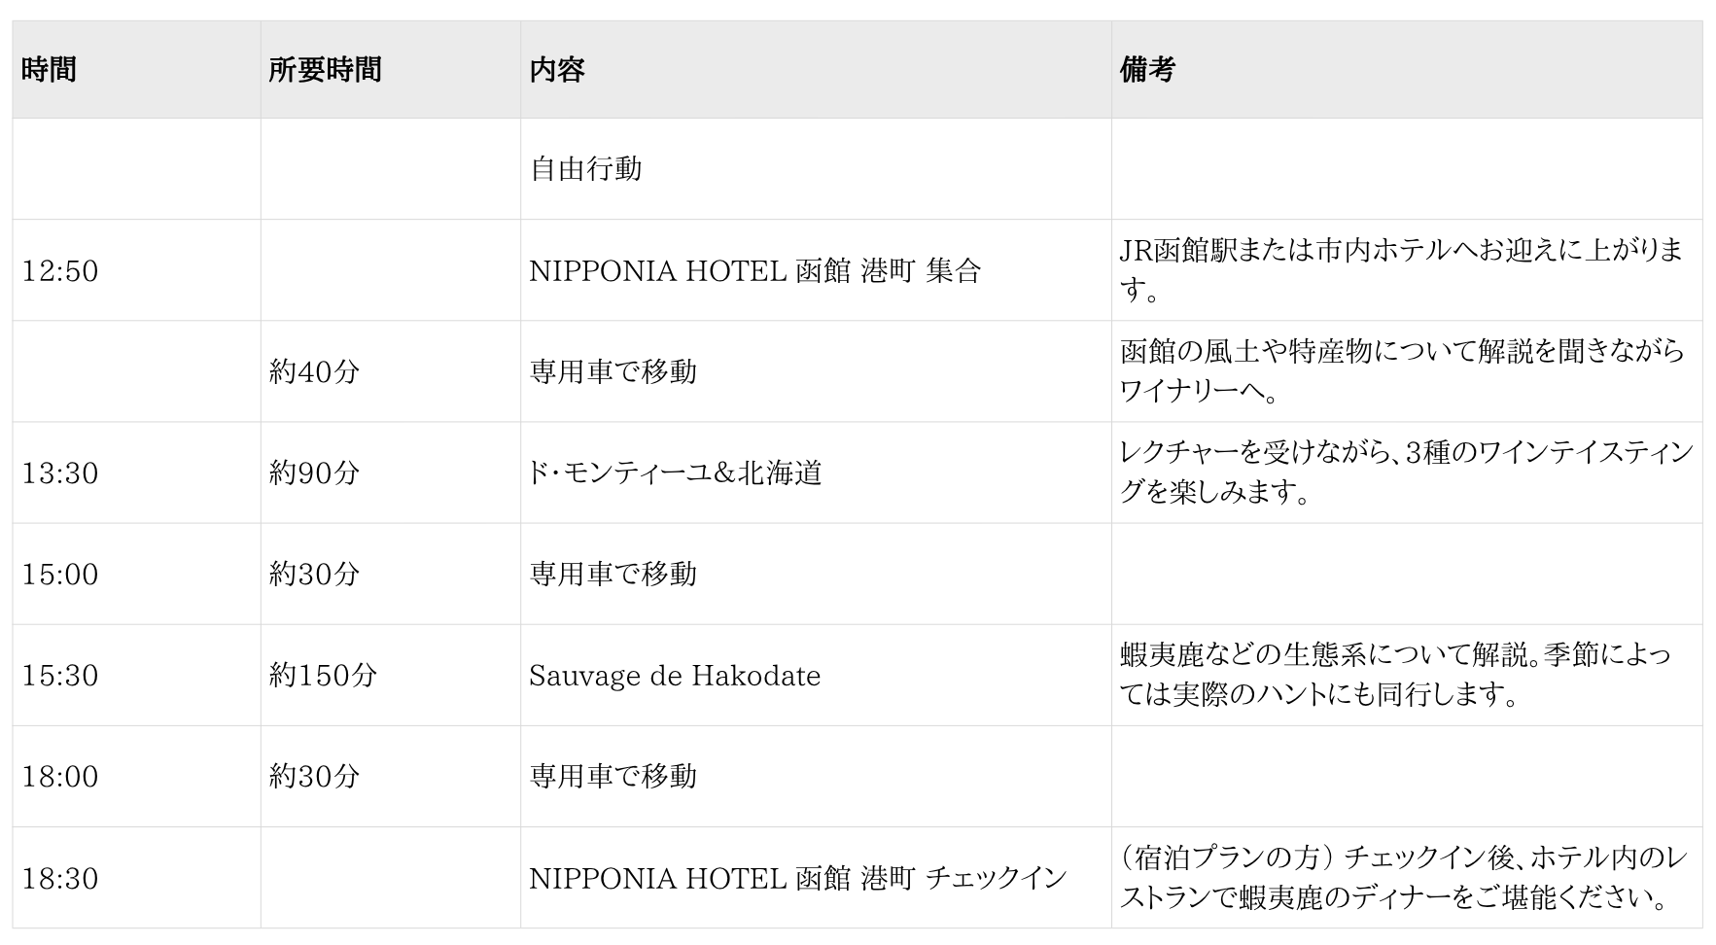This screenshot has height=945, width=1716.
Task: Select the 18:00 time cell
Action: pos(60,777)
